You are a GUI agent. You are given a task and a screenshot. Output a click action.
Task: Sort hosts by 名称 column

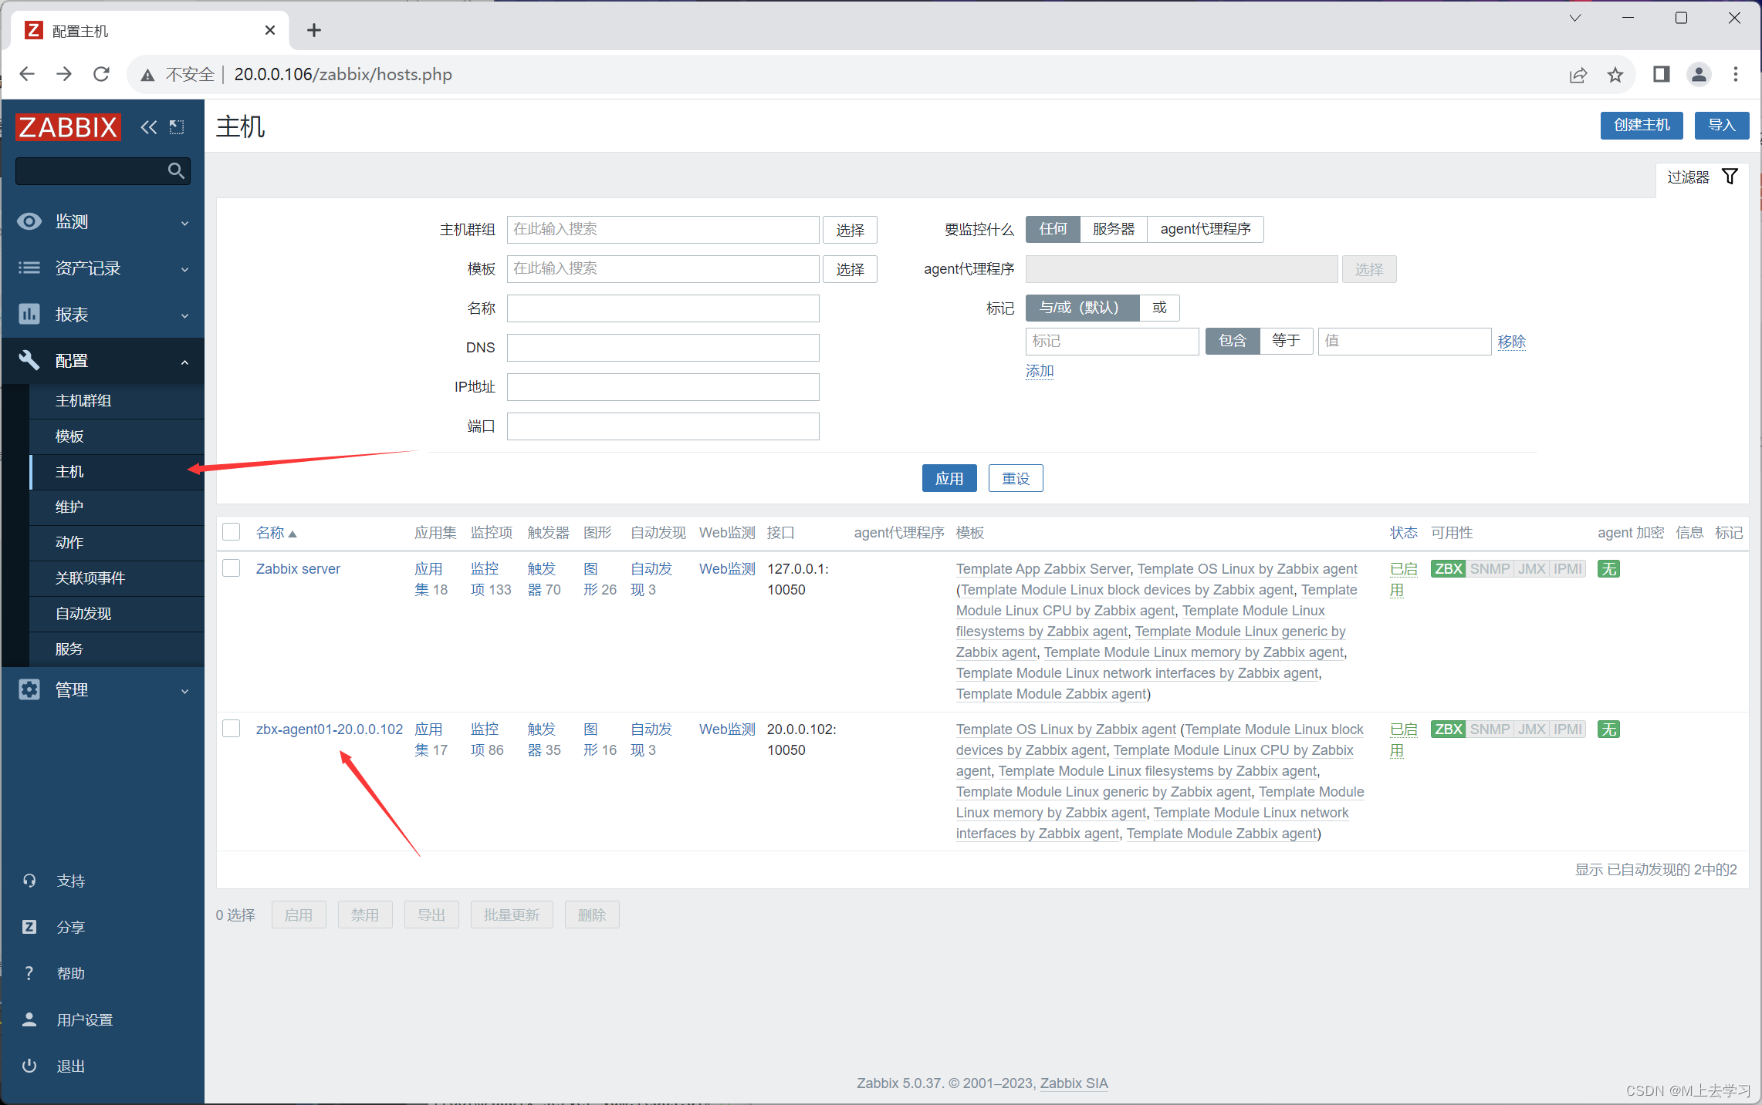pyautogui.click(x=276, y=533)
